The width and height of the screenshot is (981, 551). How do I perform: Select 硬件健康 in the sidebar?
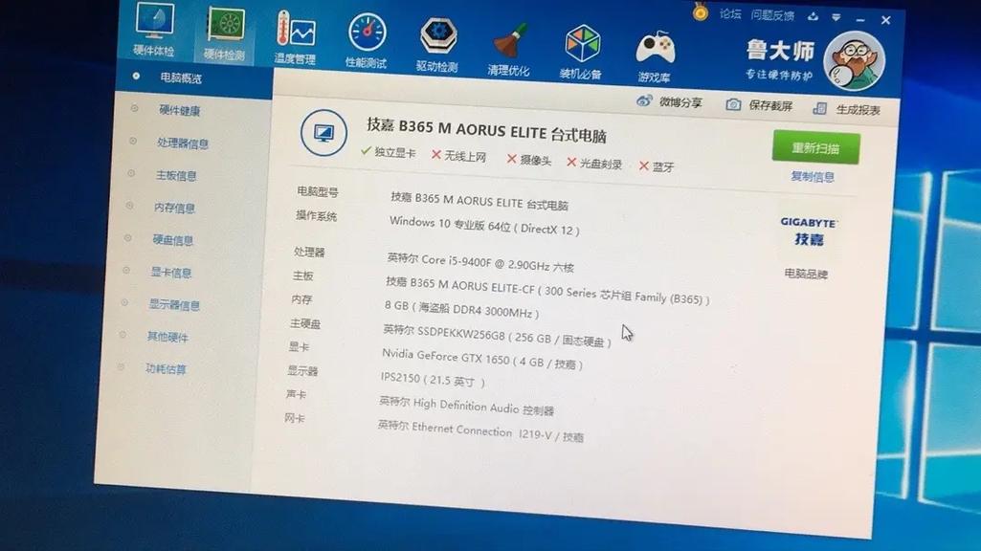point(180,111)
